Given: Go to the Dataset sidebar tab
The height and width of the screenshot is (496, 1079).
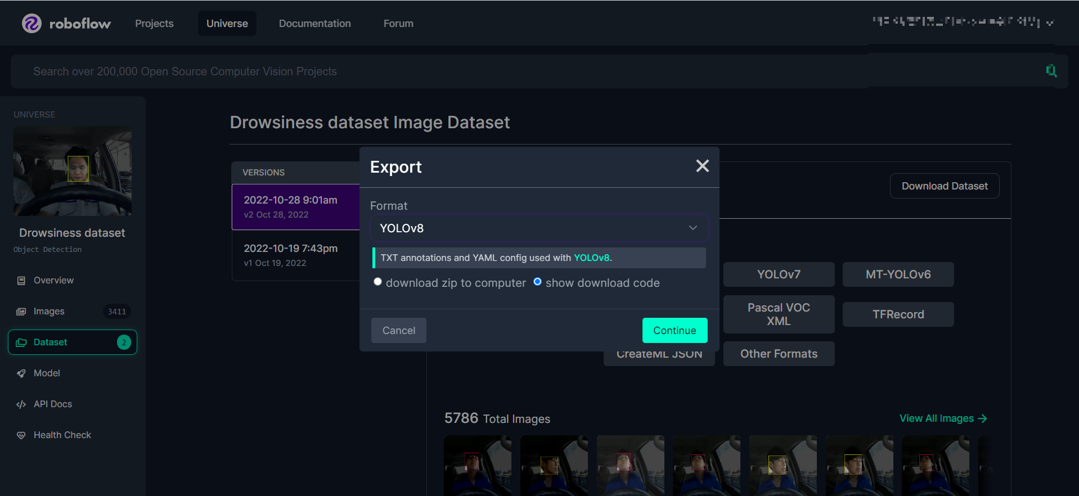Looking at the screenshot, I should [x=73, y=342].
